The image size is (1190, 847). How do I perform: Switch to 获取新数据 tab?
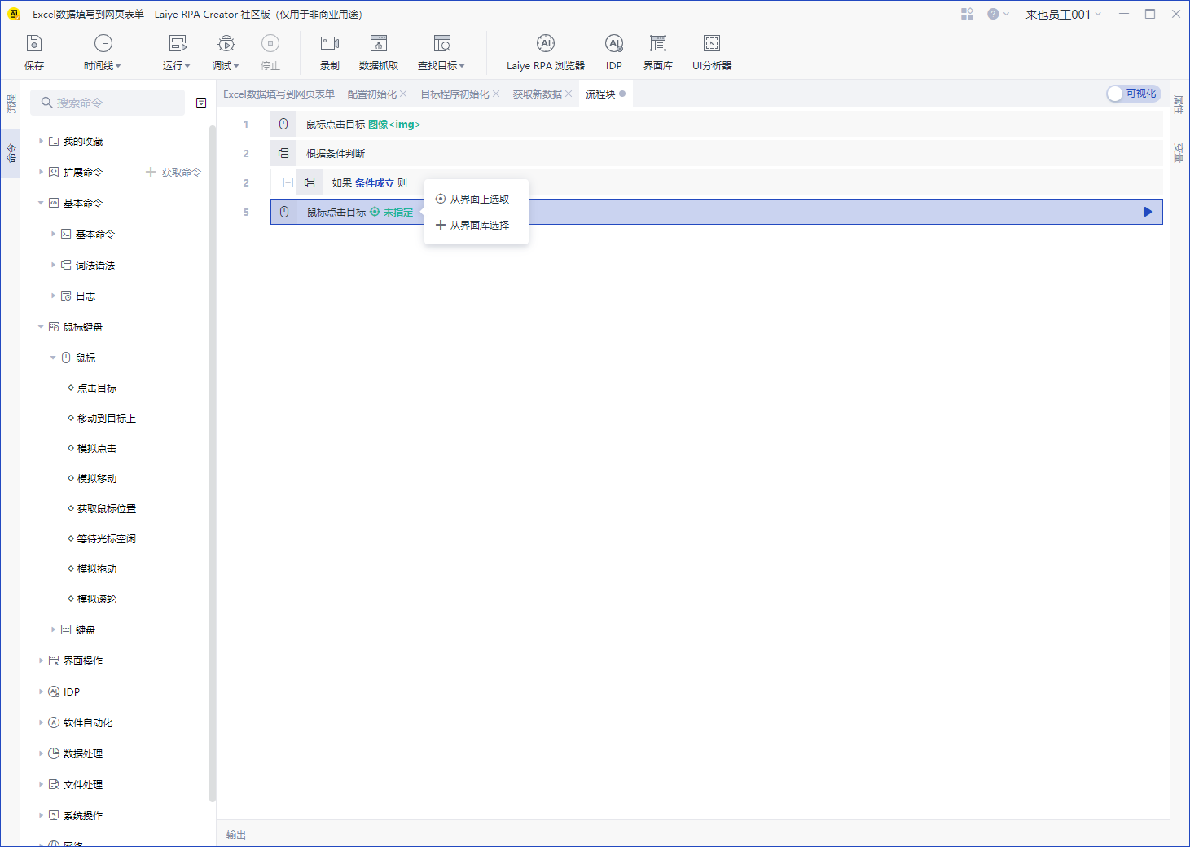click(537, 94)
